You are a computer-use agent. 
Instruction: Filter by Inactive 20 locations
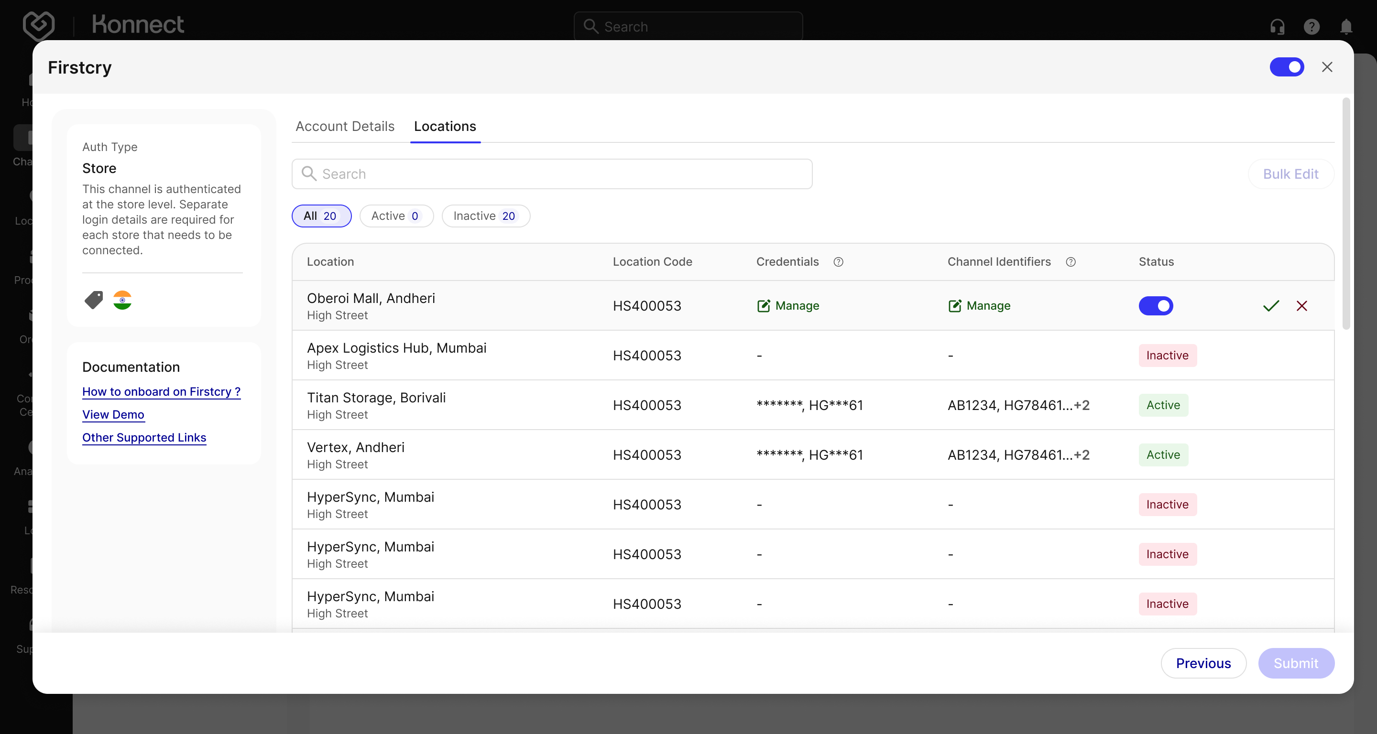tap(485, 216)
